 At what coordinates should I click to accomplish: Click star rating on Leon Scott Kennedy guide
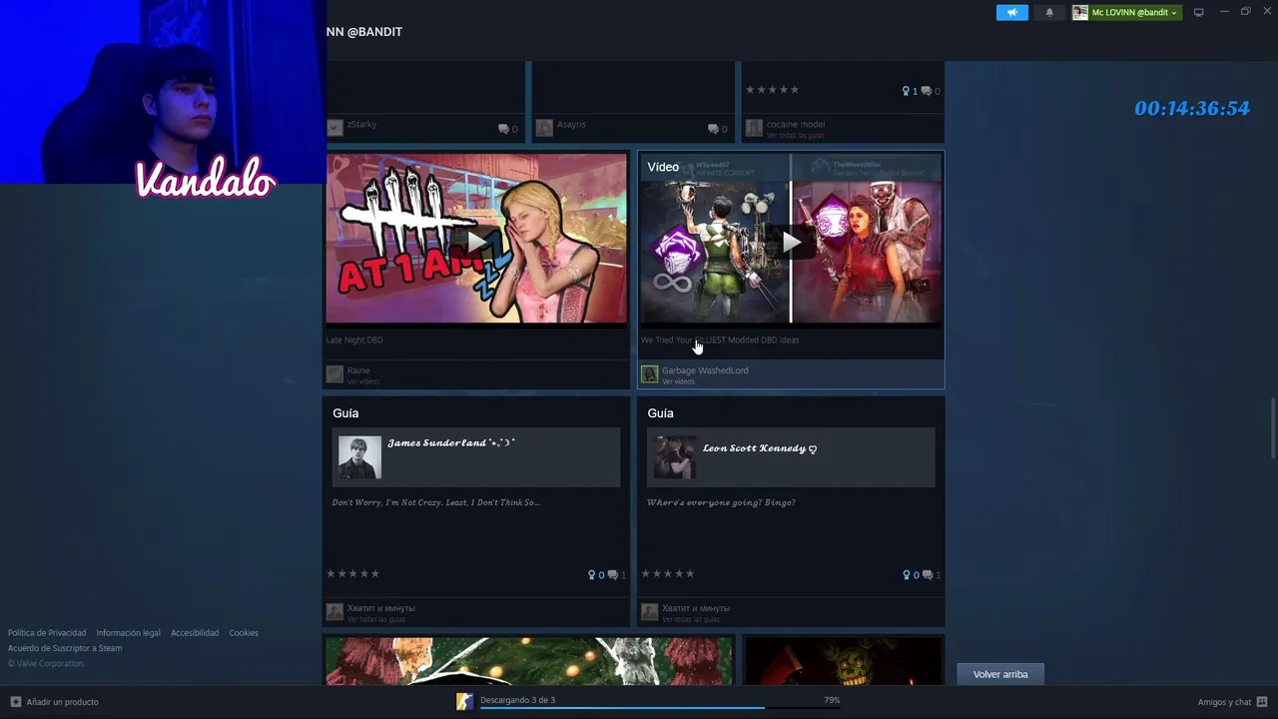(x=668, y=573)
